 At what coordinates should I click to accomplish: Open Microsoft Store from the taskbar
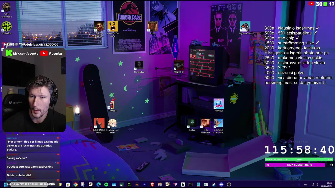coord(68,185)
